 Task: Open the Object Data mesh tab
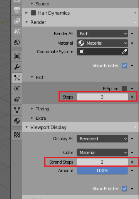pos(17,110)
